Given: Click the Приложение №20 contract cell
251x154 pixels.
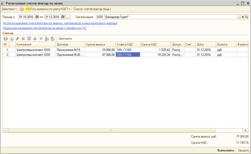Looking at the screenshot, I should (70, 55).
